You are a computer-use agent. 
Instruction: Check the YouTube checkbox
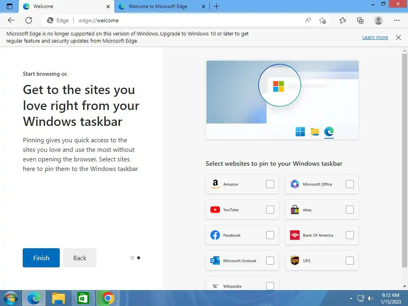(x=270, y=210)
